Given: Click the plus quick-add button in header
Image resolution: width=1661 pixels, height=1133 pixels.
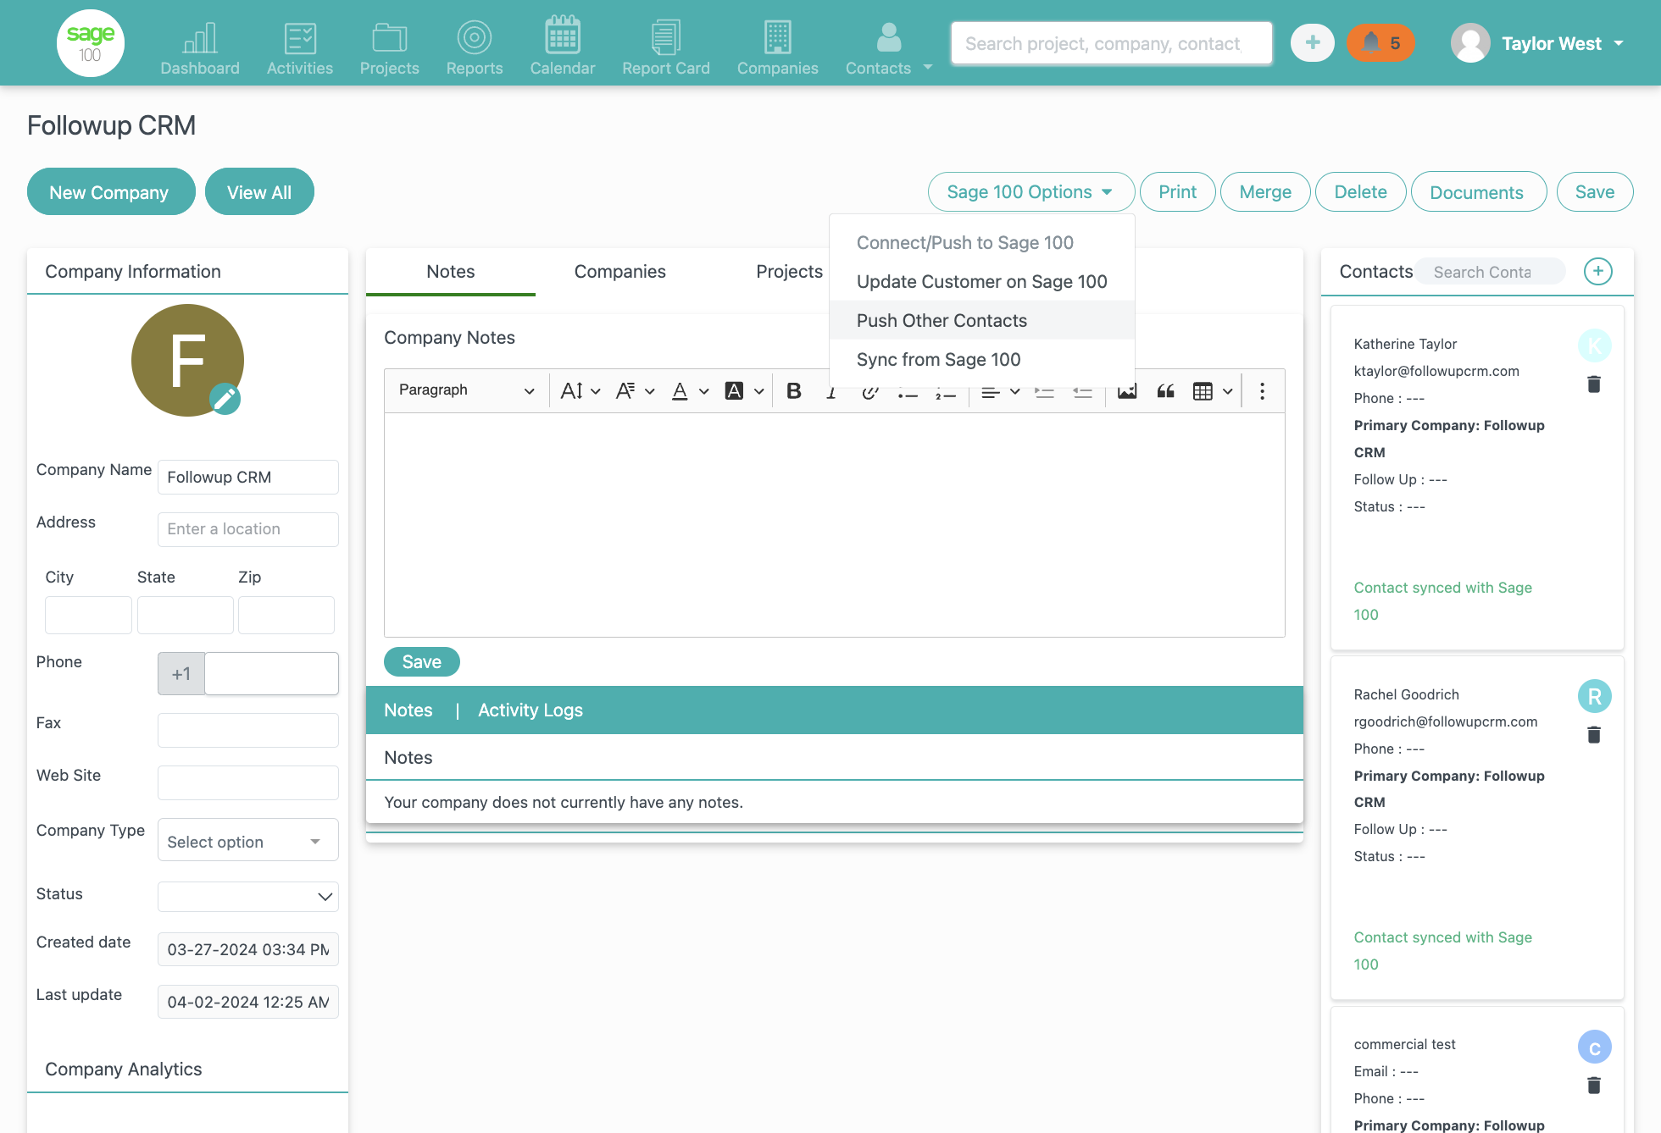Looking at the screenshot, I should 1313,43.
